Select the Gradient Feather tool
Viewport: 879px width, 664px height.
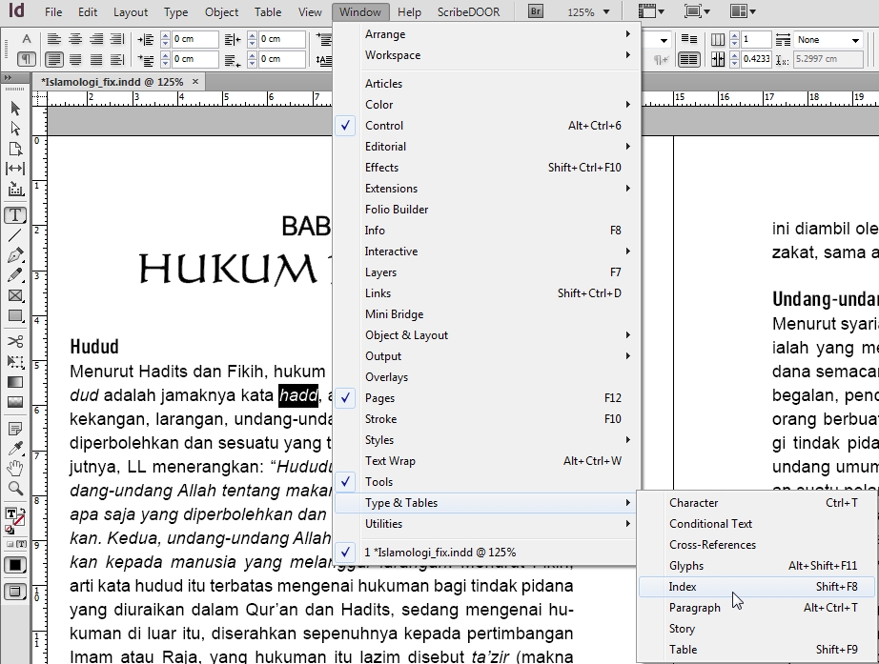[15, 402]
